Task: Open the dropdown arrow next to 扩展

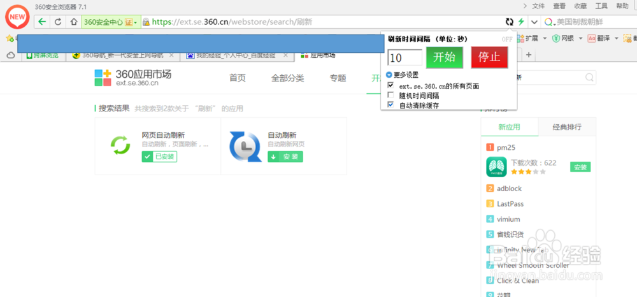Action: pos(545,39)
